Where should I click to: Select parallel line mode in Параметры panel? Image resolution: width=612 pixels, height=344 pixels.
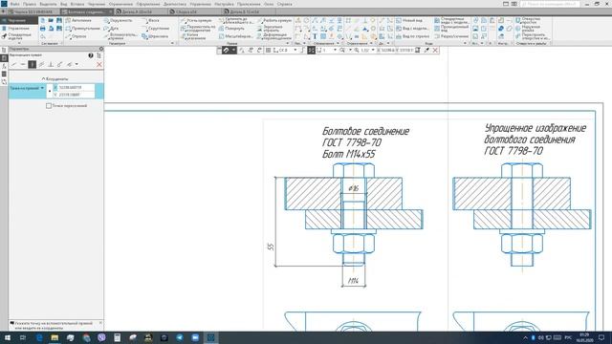[x=41, y=64]
